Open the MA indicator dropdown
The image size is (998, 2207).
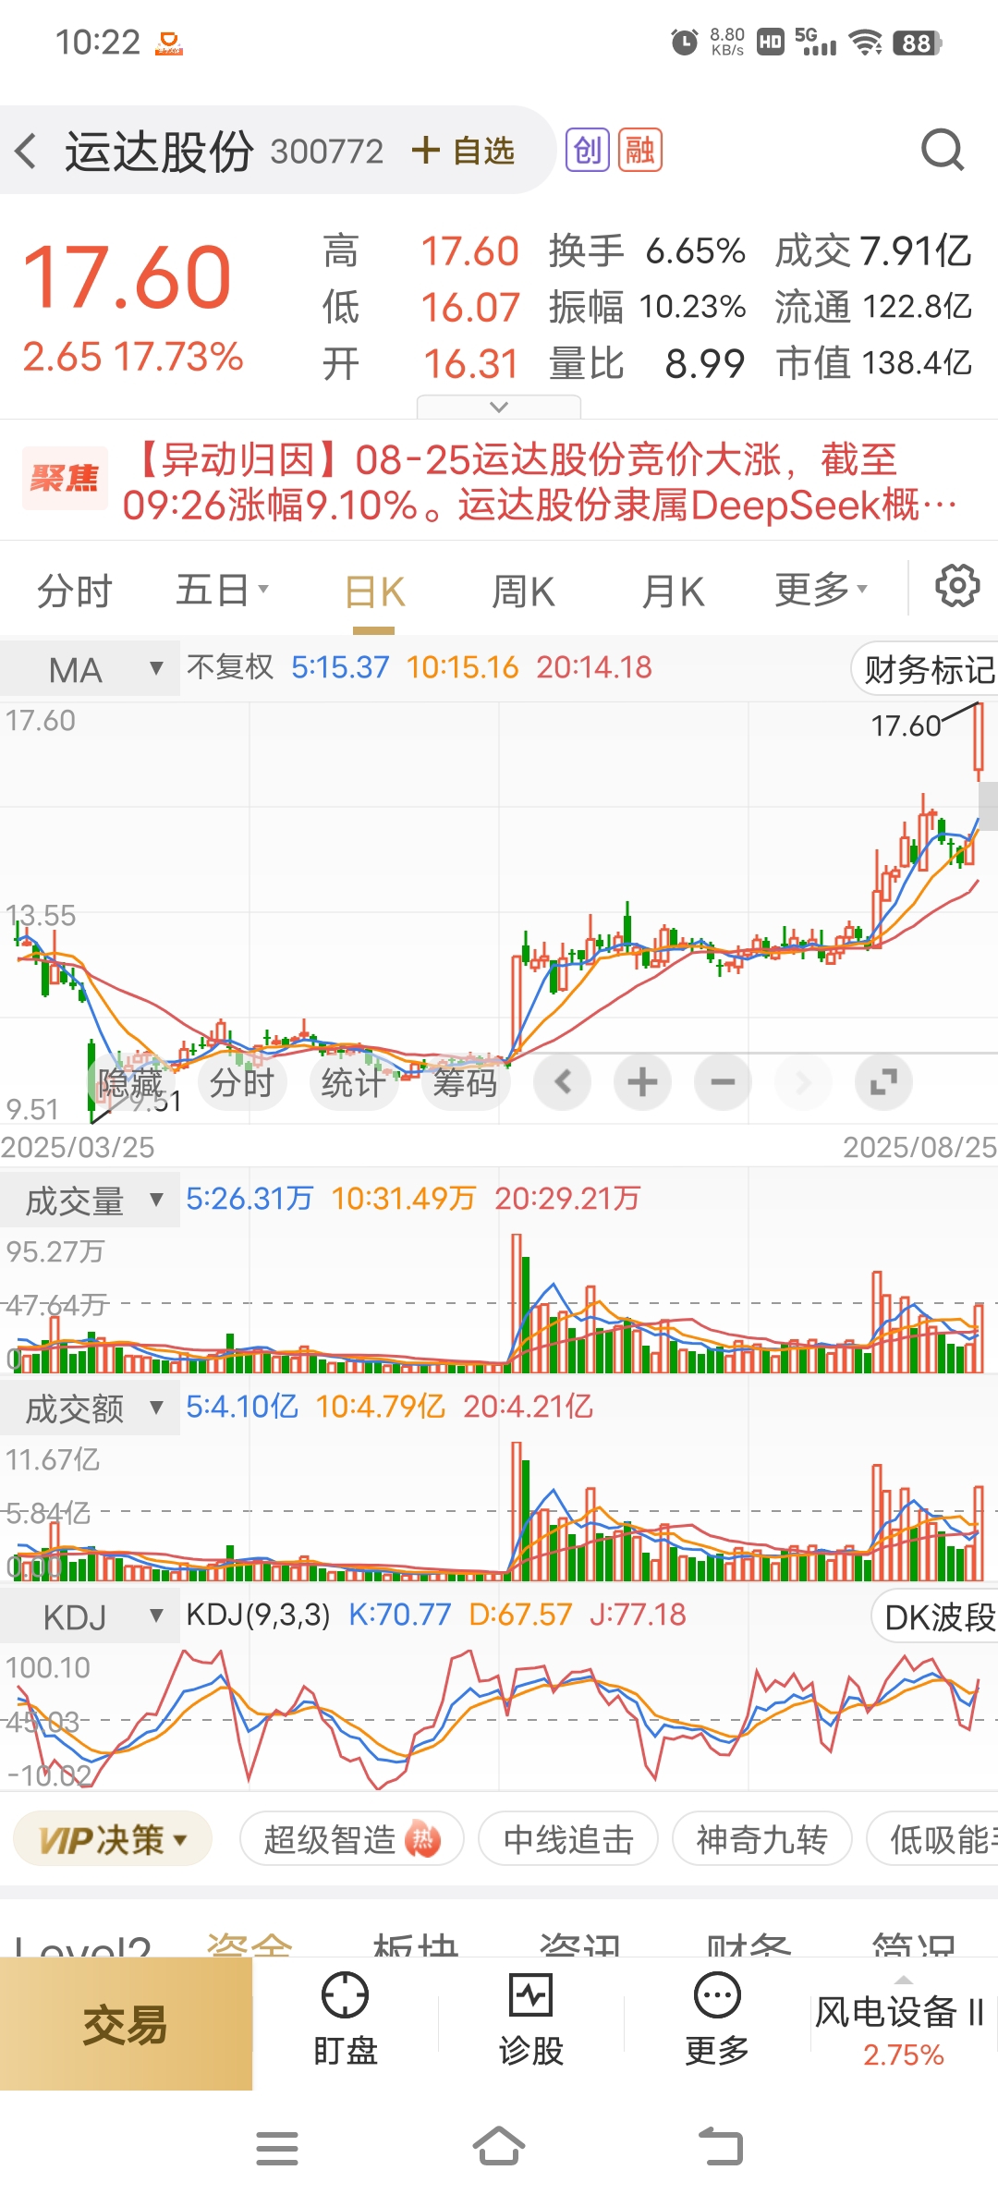[x=90, y=668]
